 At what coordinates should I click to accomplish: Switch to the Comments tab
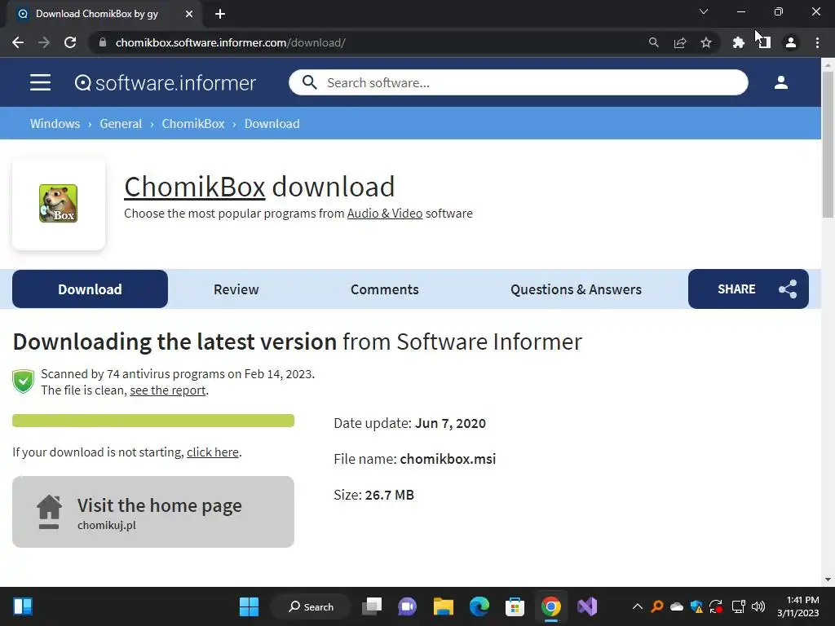(x=385, y=289)
